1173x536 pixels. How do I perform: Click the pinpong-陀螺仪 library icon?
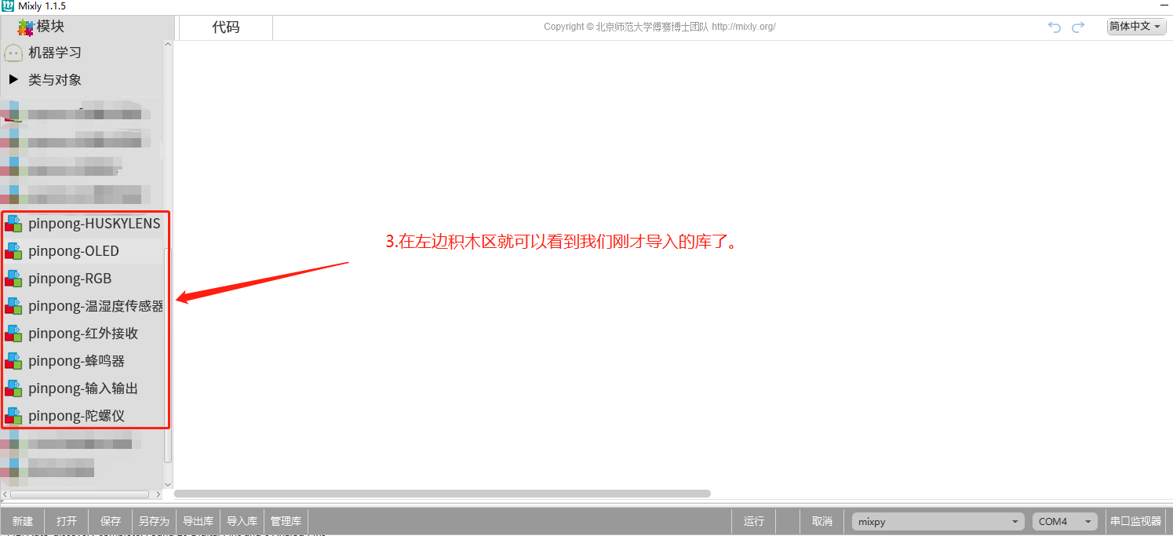pyautogui.click(x=13, y=416)
